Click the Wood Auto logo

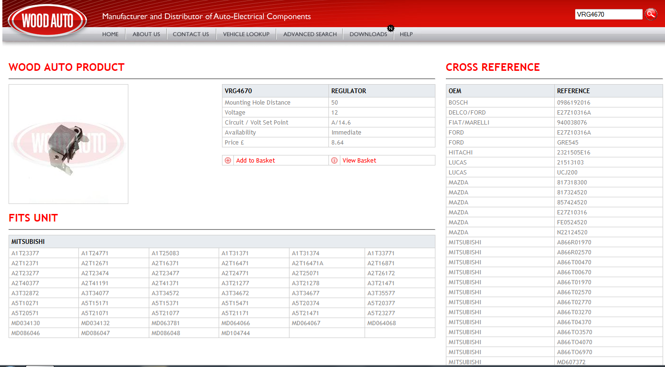tap(48, 21)
